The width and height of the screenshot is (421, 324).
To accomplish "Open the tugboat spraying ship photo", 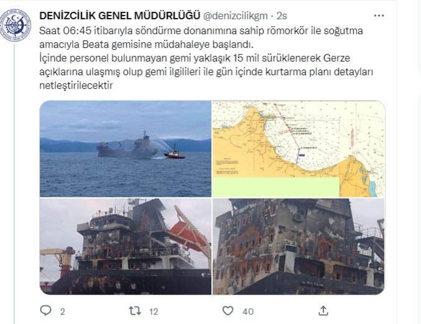I will (x=125, y=149).
